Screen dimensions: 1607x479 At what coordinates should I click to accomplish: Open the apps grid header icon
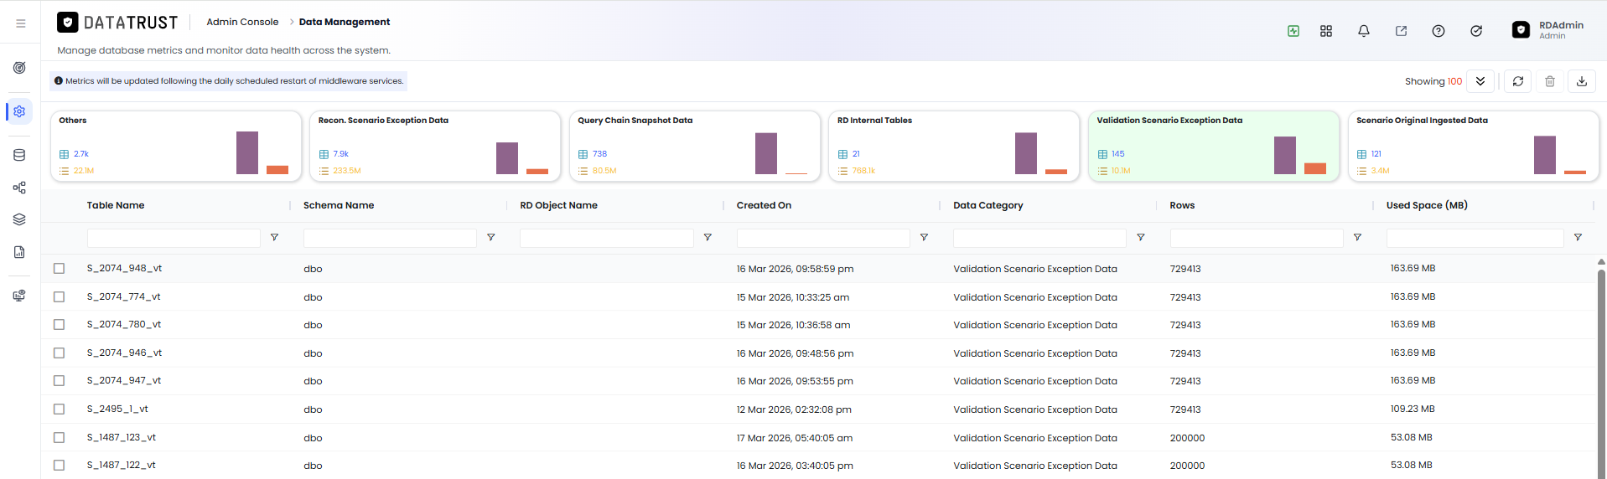pos(1326,31)
